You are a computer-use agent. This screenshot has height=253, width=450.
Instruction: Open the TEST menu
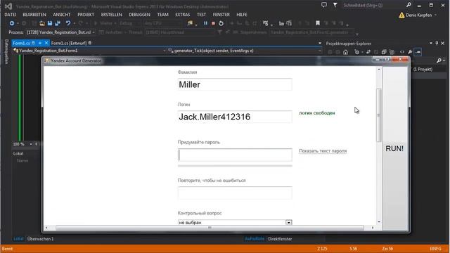[201, 15]
